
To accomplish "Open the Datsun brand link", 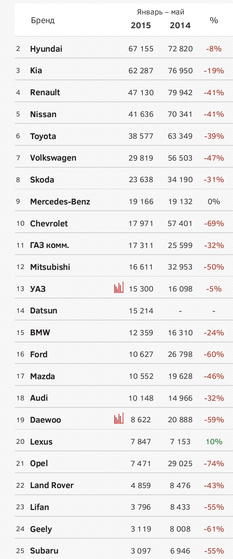I will pos(44,311).
